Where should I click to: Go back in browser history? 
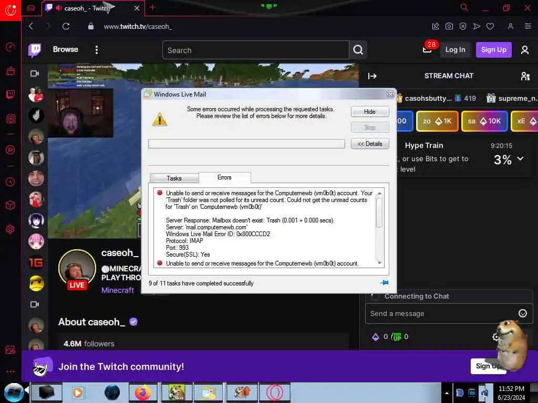coord(31,26)
